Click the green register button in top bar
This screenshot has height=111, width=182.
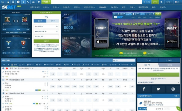point(155,2)
